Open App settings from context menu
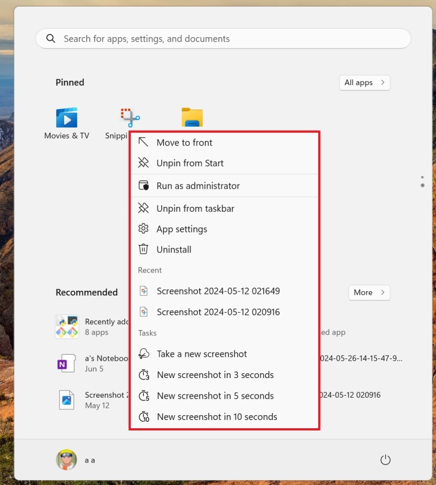436x485 pixels. (181, 229)
